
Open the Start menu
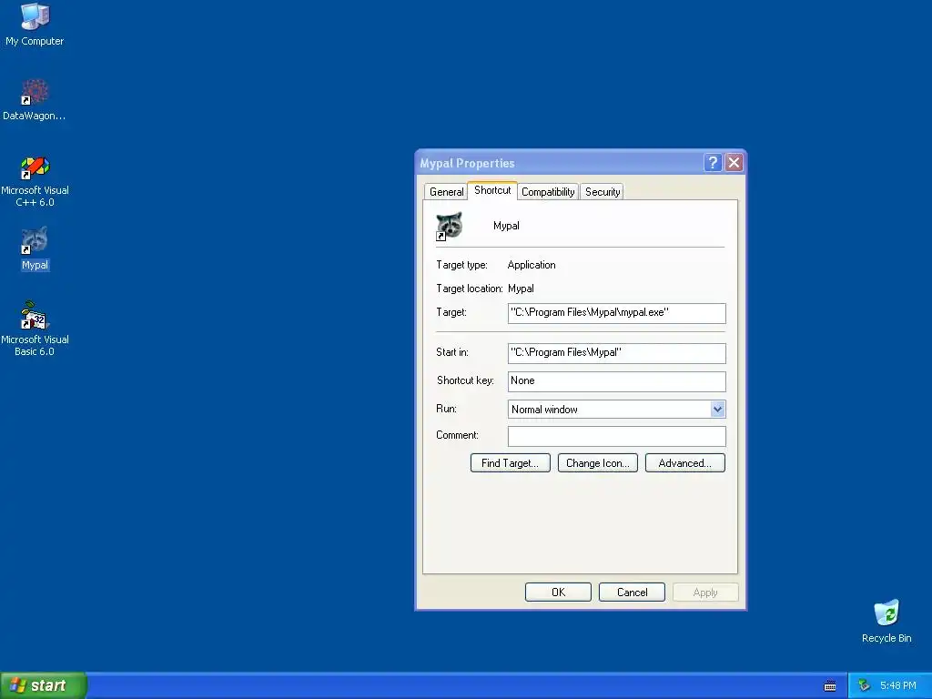tap(43, 685)
